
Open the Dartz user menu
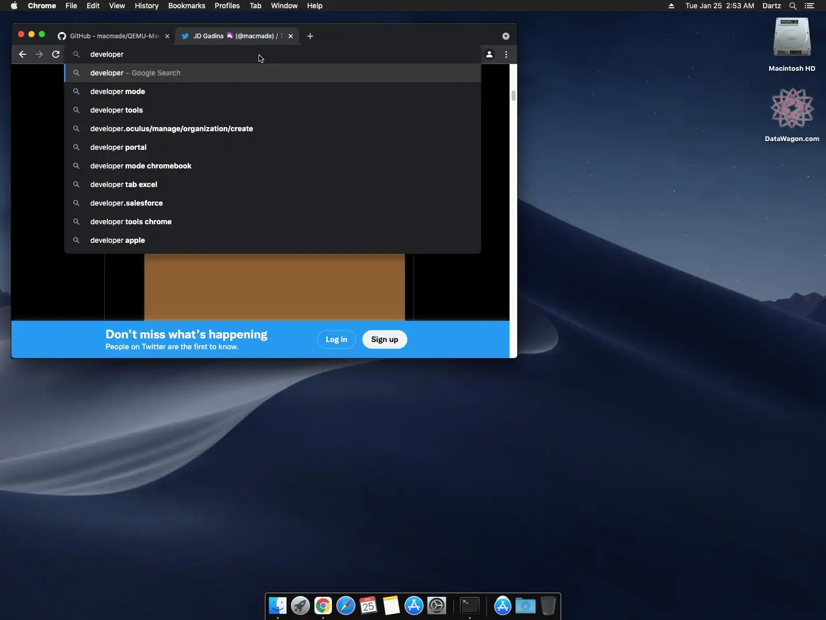772,6
